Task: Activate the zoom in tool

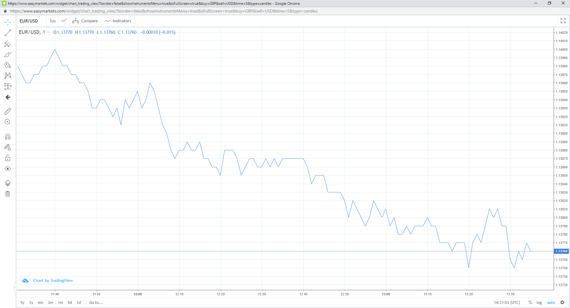Action: (8, 122)
